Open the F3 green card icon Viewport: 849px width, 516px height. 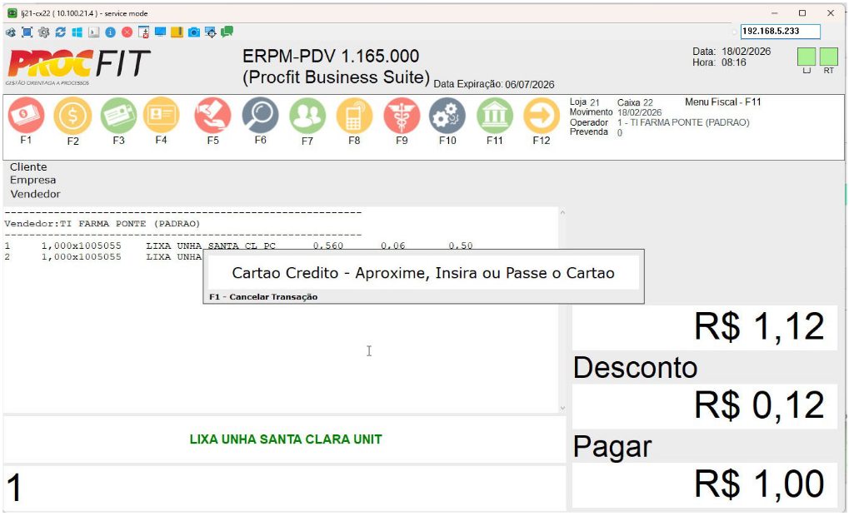(118, 116)
